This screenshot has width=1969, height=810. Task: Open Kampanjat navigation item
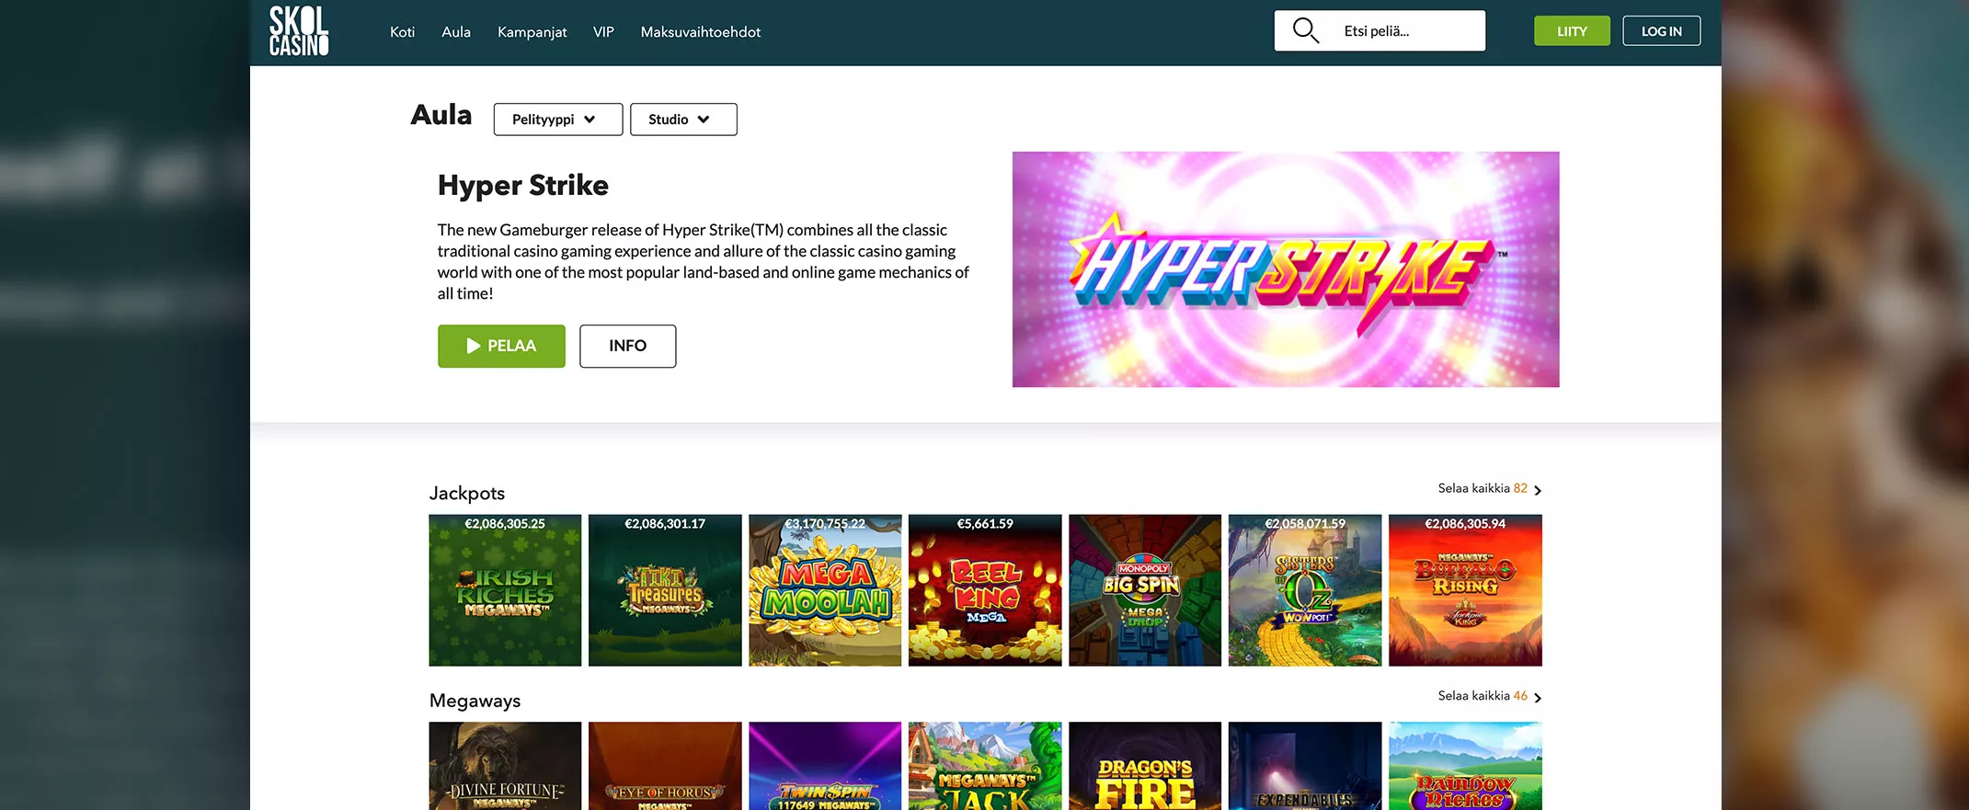[x=532, y=32]
